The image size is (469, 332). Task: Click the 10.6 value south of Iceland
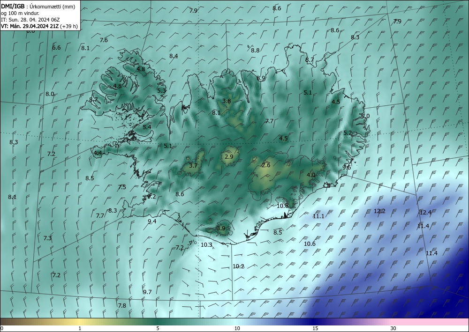click(310, 244)
